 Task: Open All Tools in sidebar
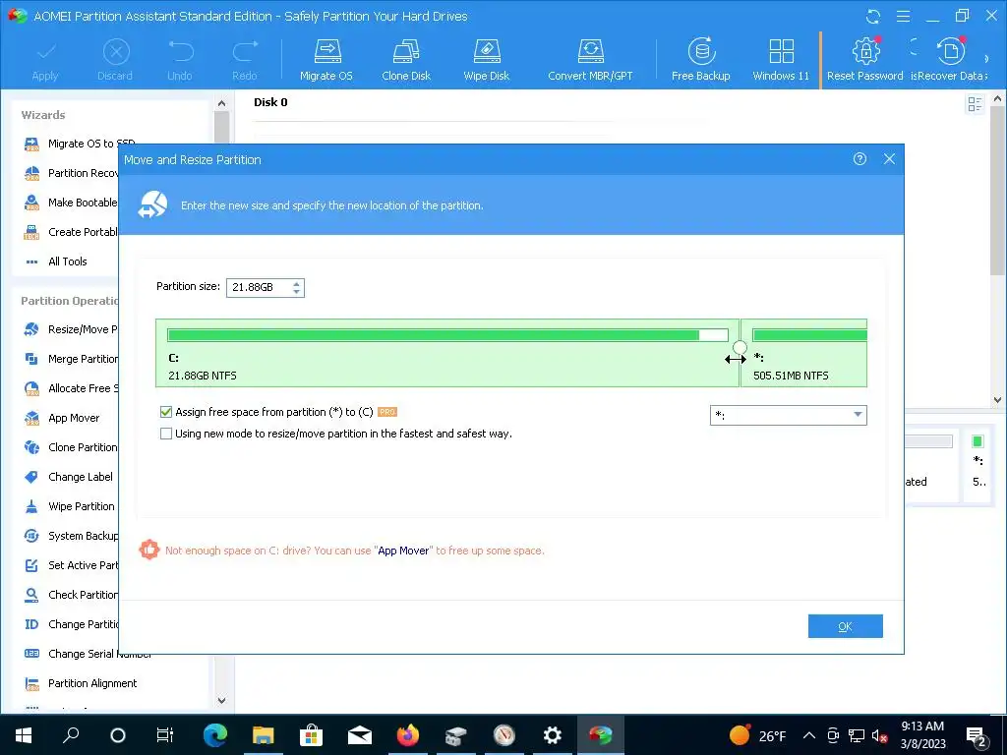(x=56, y=261)
